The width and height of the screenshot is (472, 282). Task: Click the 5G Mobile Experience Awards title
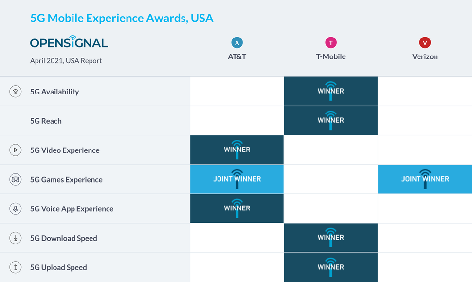pyautogui.click(x=122, y=19)
